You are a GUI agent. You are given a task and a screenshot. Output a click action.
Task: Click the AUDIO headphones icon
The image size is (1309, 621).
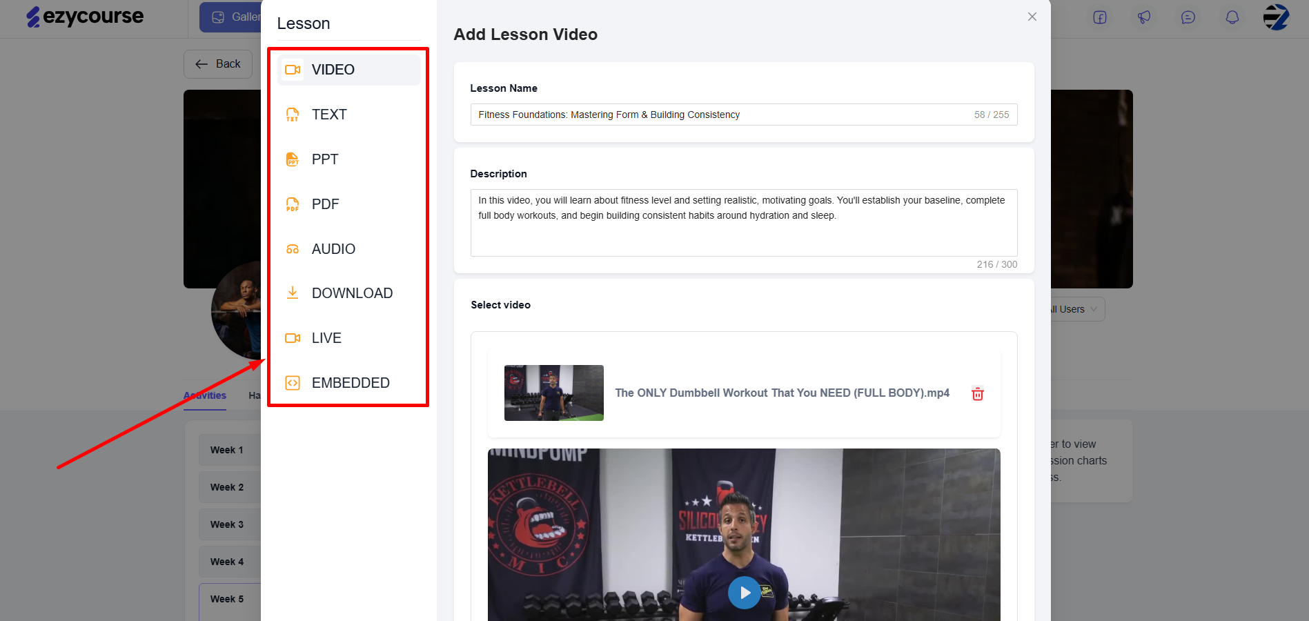(x=293, y=249)
